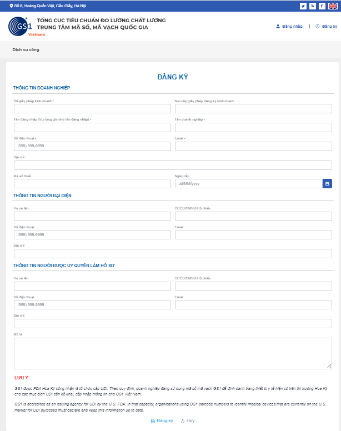Grab the Mô tả textarea resize handle

pos(330,367)
